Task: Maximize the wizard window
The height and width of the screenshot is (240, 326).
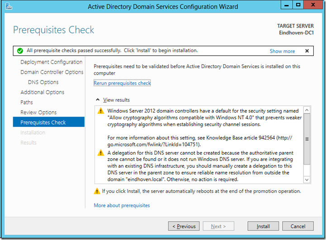Action: 298,5
